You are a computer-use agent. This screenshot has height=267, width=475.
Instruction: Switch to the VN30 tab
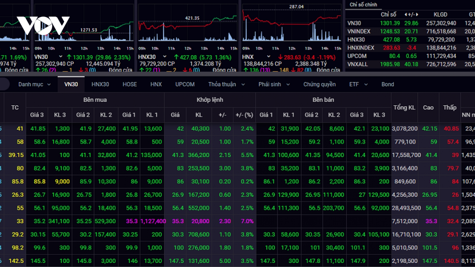[71, 85]
